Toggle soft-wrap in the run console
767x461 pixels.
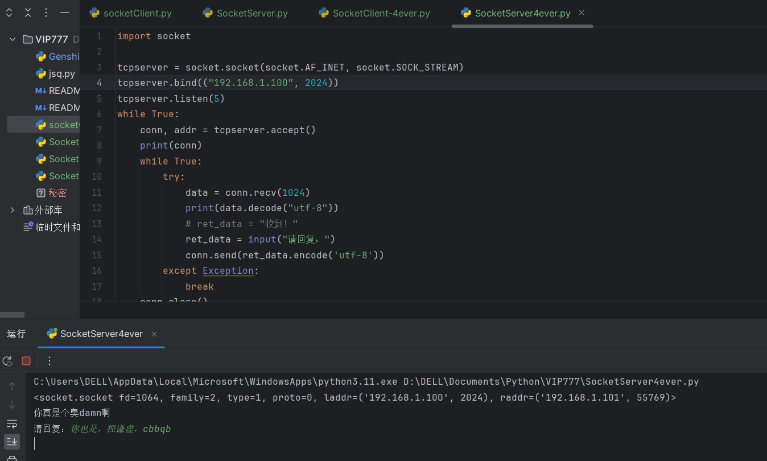(x=12, y=423)
